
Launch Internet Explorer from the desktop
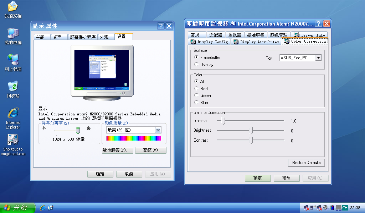point(13,114)
